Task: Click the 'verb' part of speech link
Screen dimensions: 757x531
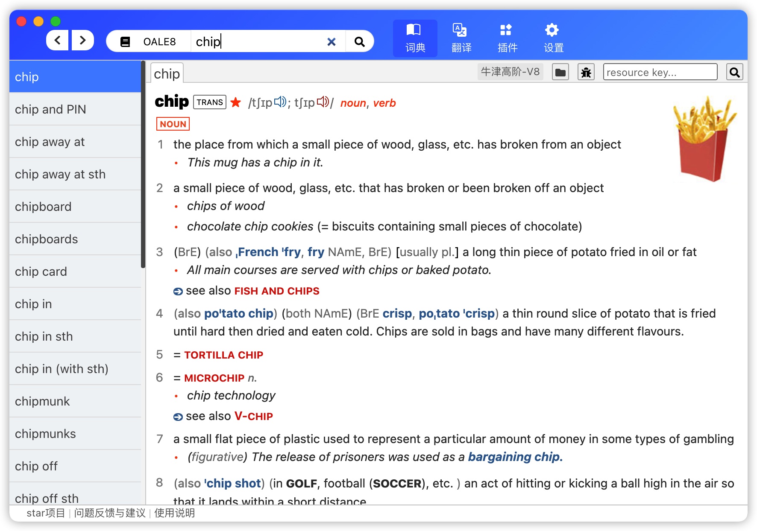Action: click(x=384, y=103)
